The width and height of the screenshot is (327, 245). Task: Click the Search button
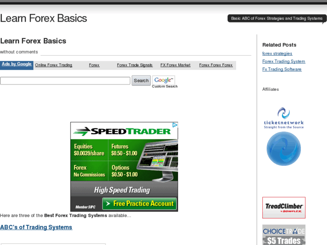click(141, 80)
